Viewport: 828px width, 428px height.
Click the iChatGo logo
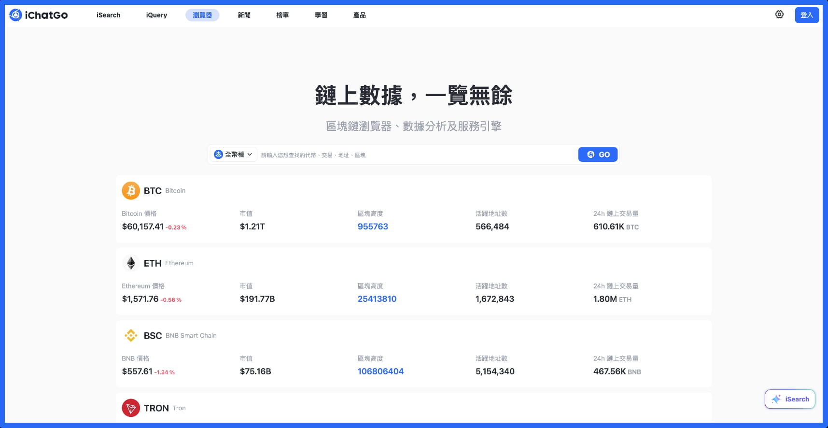pyautogui.click(x=39, y=15)
